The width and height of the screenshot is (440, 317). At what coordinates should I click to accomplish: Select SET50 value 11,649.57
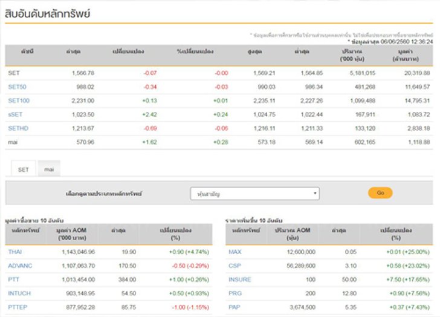[x=417, y=87]
